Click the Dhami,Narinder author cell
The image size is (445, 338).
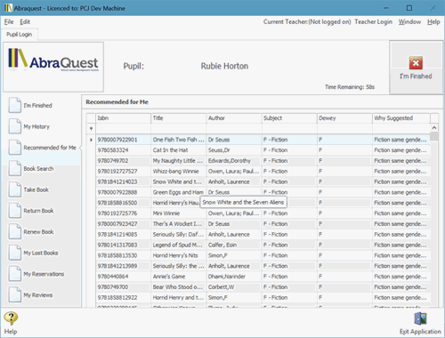(x=234, y=277)
